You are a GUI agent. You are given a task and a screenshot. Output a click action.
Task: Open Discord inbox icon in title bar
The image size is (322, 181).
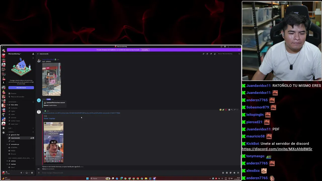point(221,47)
